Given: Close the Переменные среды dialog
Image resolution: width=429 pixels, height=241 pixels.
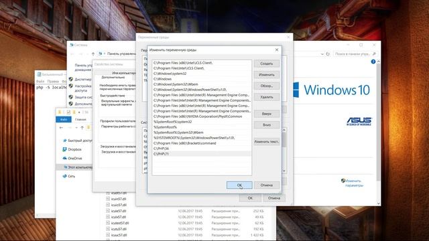Looking at the screenshot, I should (288, 37).
